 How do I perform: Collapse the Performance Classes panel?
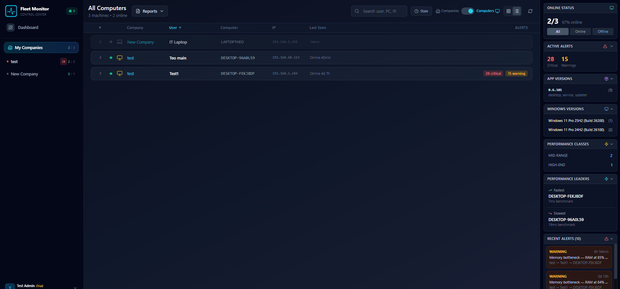pyautogui.click(x=612, y=144)
